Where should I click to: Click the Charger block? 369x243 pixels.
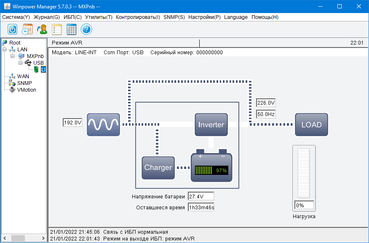click(158, 168)
